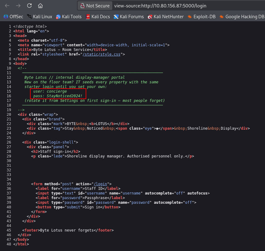
Task: Click the Kali Docs red favicon
Action: (x=88, y=17)
